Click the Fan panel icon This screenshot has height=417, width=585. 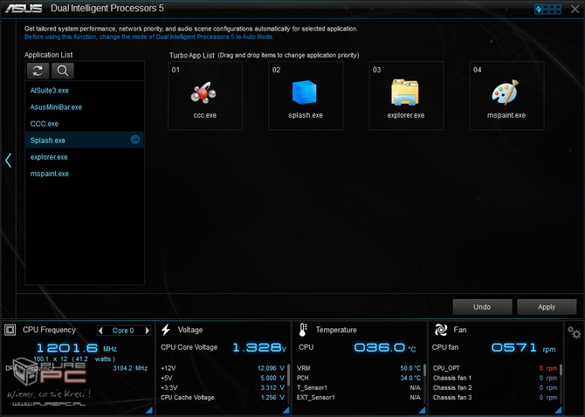pos(441,330)
